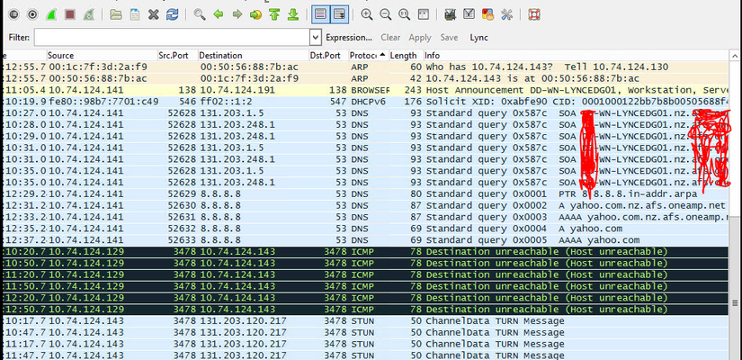Go to a specific packet number
This screenshot has height=360, width=742.
coord(256,14)
